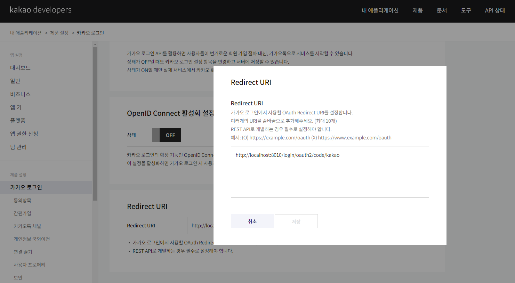Click breadcrumb item 카카오 로그인
The height and width of the screenshot is (283, 515).
point(90,33)
